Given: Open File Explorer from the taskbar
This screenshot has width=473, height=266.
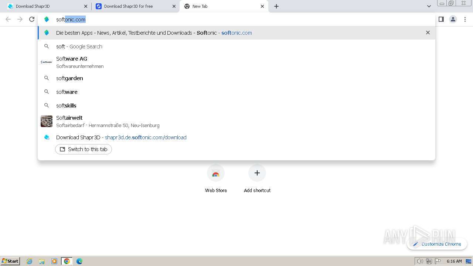Looking at the screenshot, I should [42, 261].
